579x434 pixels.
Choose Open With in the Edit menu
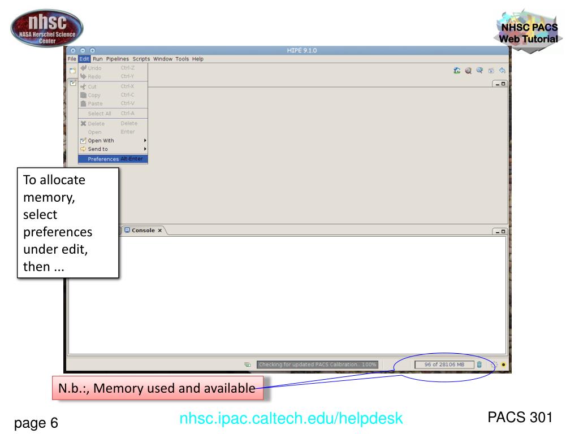tap(113, 141)
